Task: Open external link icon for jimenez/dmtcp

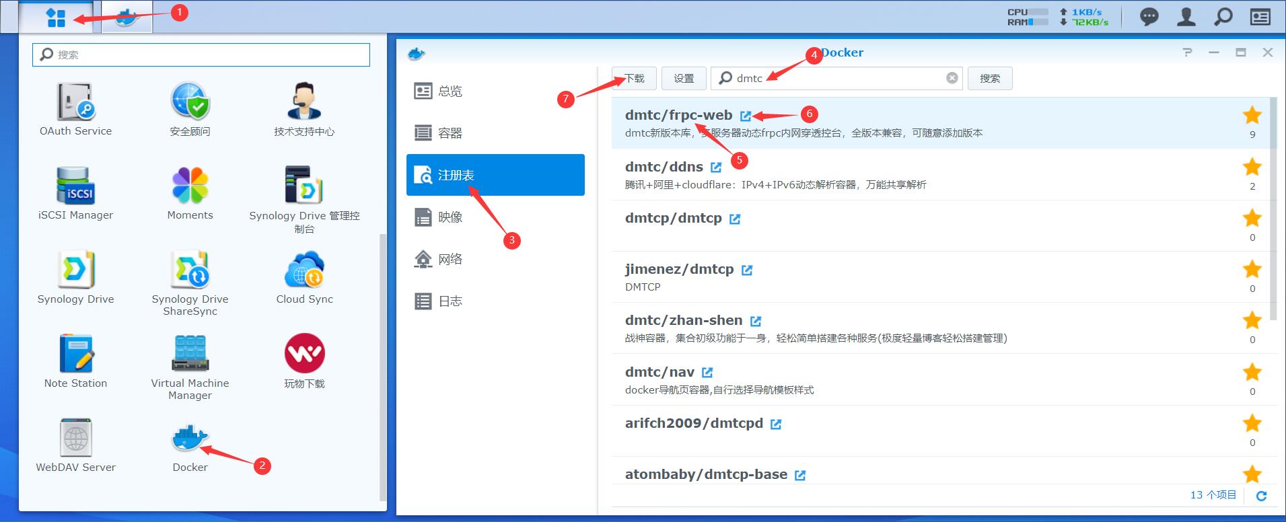Action: (x=746, y=270)
